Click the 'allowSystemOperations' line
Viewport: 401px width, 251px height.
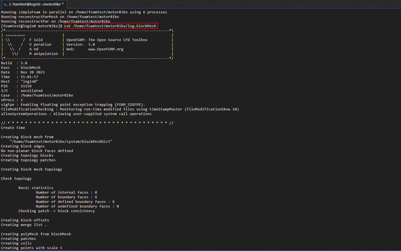pyautogui.click(x=76, y=114)
